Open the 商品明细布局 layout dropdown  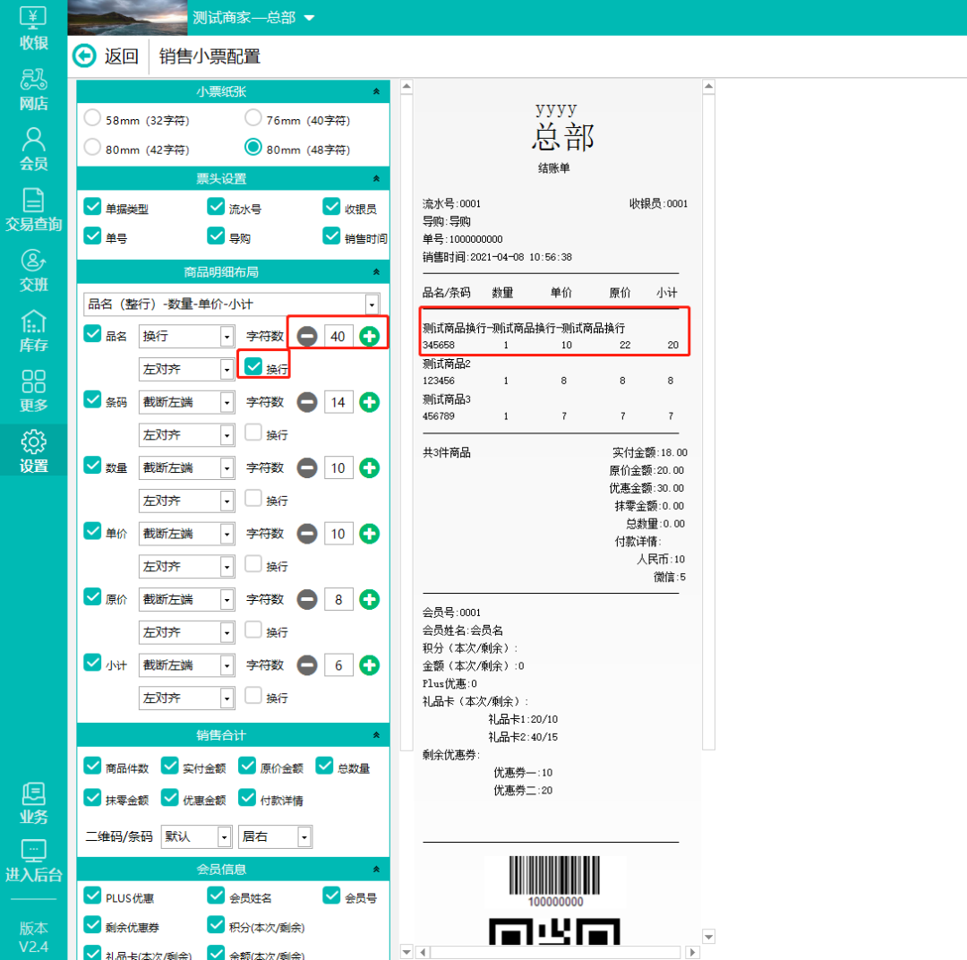[372, 304]
